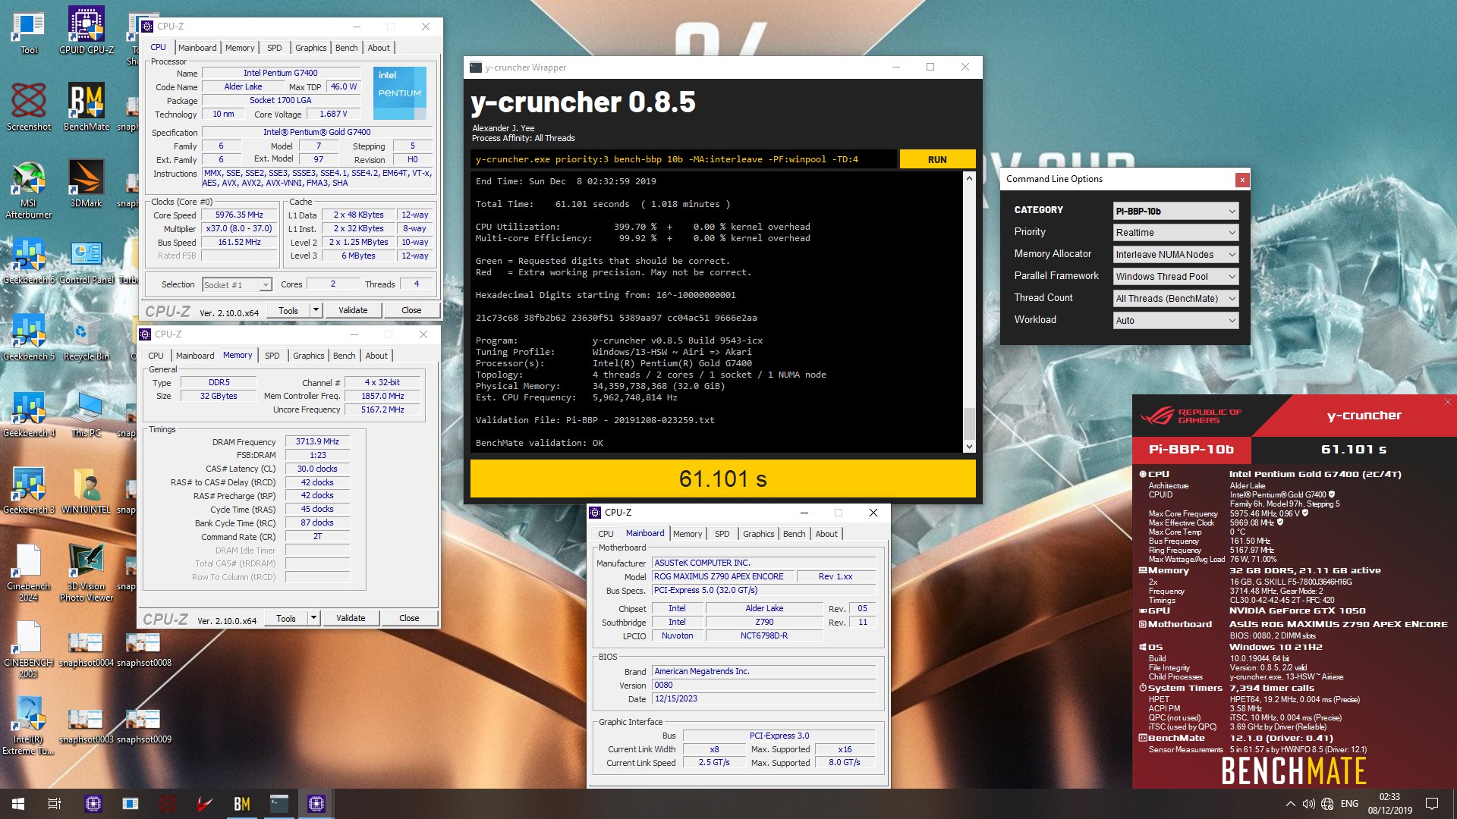The image size is (1457, 819).
Task: Launch Intel Extreme Tuning Utility icon
Action: pyautogui.click(x=29, y=726)
